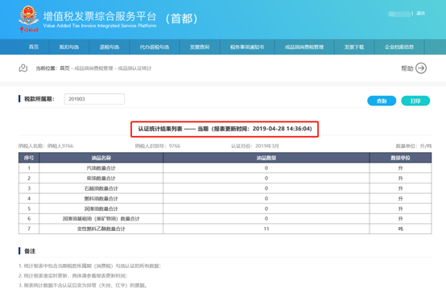Click the 序号 column header
The image size is (446, 301).
29,158
